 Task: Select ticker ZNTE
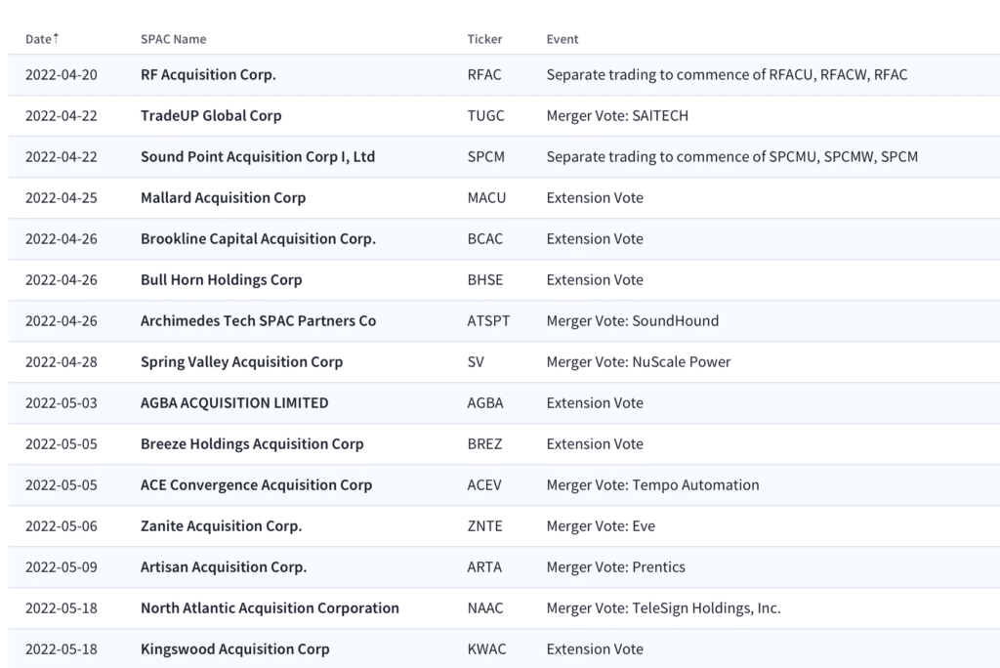[x=484, y=525]
